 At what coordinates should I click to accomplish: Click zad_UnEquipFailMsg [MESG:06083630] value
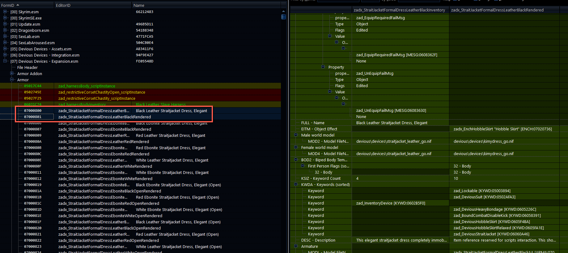tap(391, 110)
